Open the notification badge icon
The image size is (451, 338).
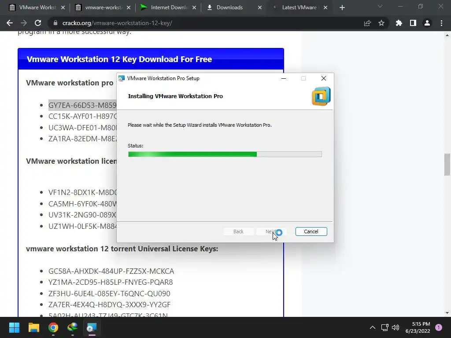[x=439, y=327]
